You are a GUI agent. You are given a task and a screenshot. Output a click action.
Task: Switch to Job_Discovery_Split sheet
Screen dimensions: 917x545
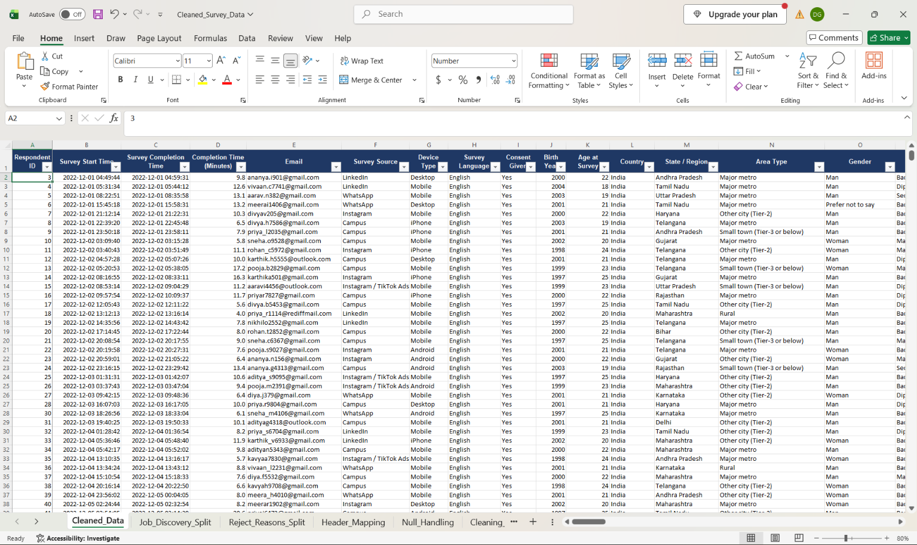[175, 522]
